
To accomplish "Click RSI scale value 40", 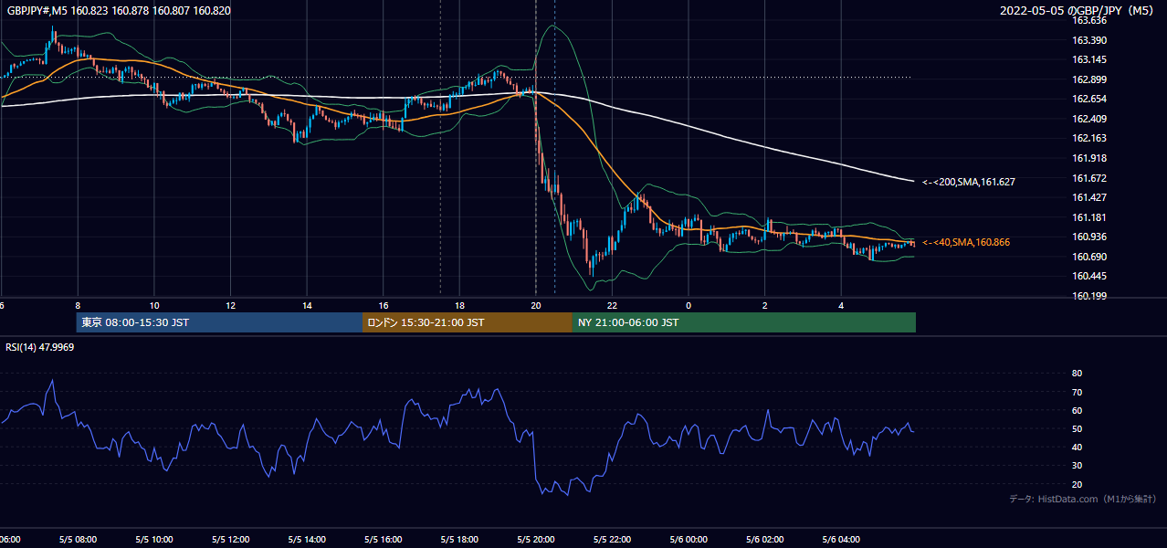I will click(x=1077, y=447).
